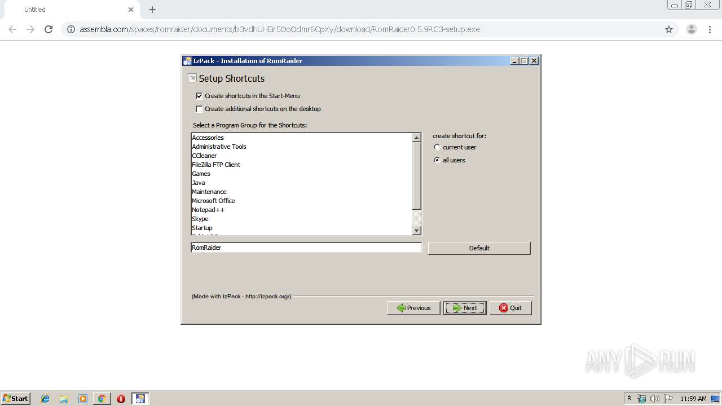Click the program group list scroll up arrow
The image size is (722, 406).
click(417, 138)
